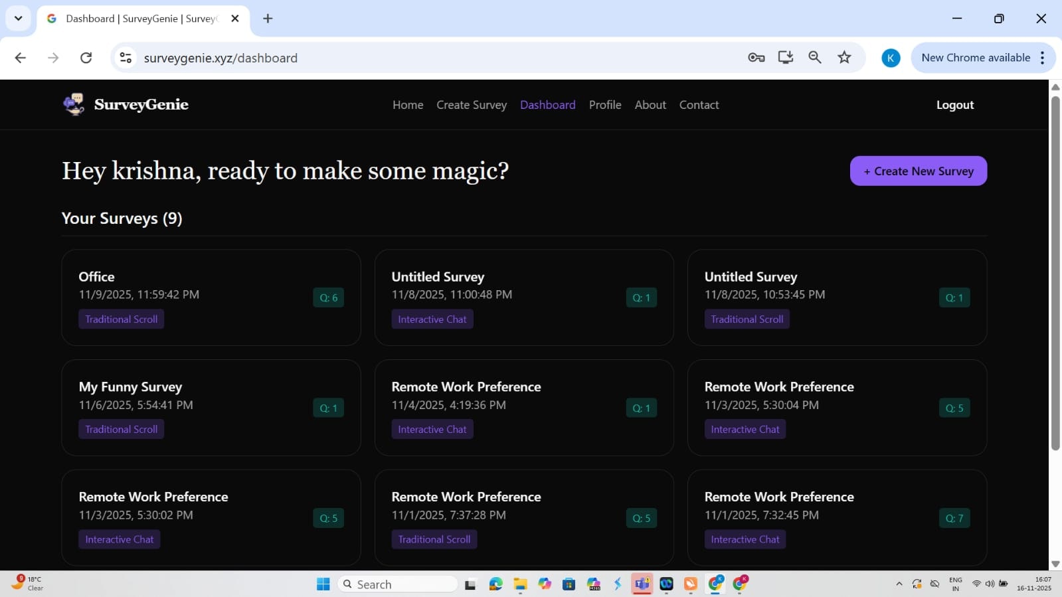Open the Untitled Survey from 11:00:48 PM
The width and height of the screenshot is (1062, 597).
tap(524, 298)
